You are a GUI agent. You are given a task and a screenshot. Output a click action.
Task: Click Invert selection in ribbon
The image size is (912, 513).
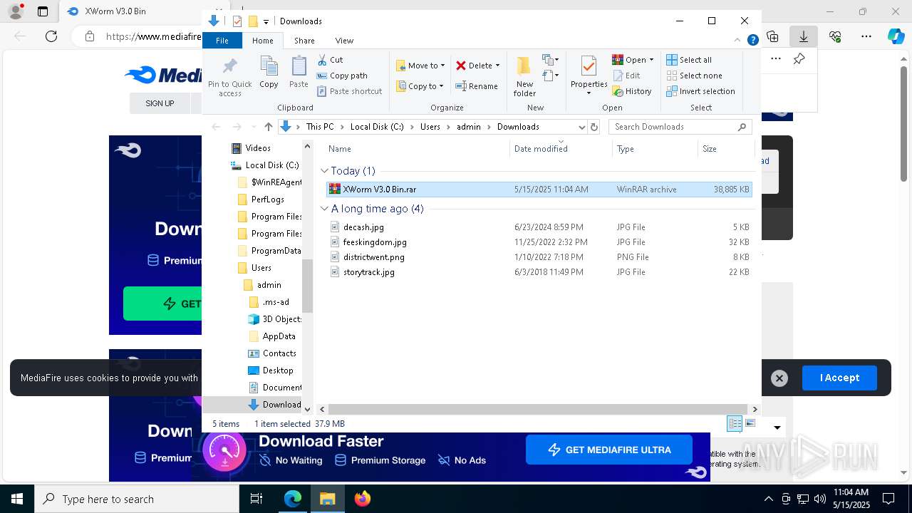tap(700, 91)
